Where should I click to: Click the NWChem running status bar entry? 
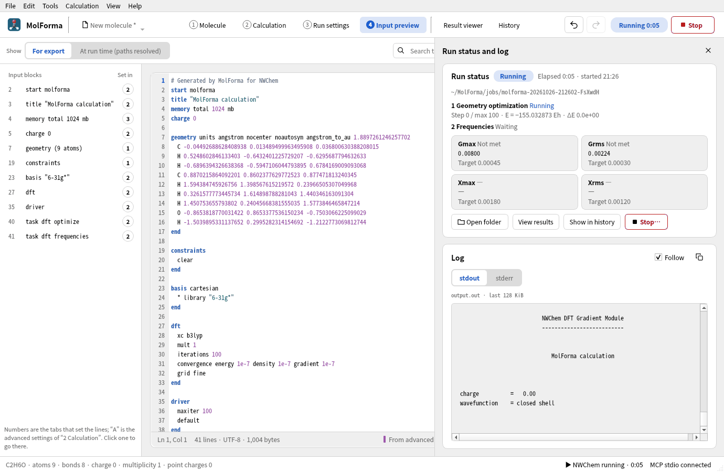604,465
